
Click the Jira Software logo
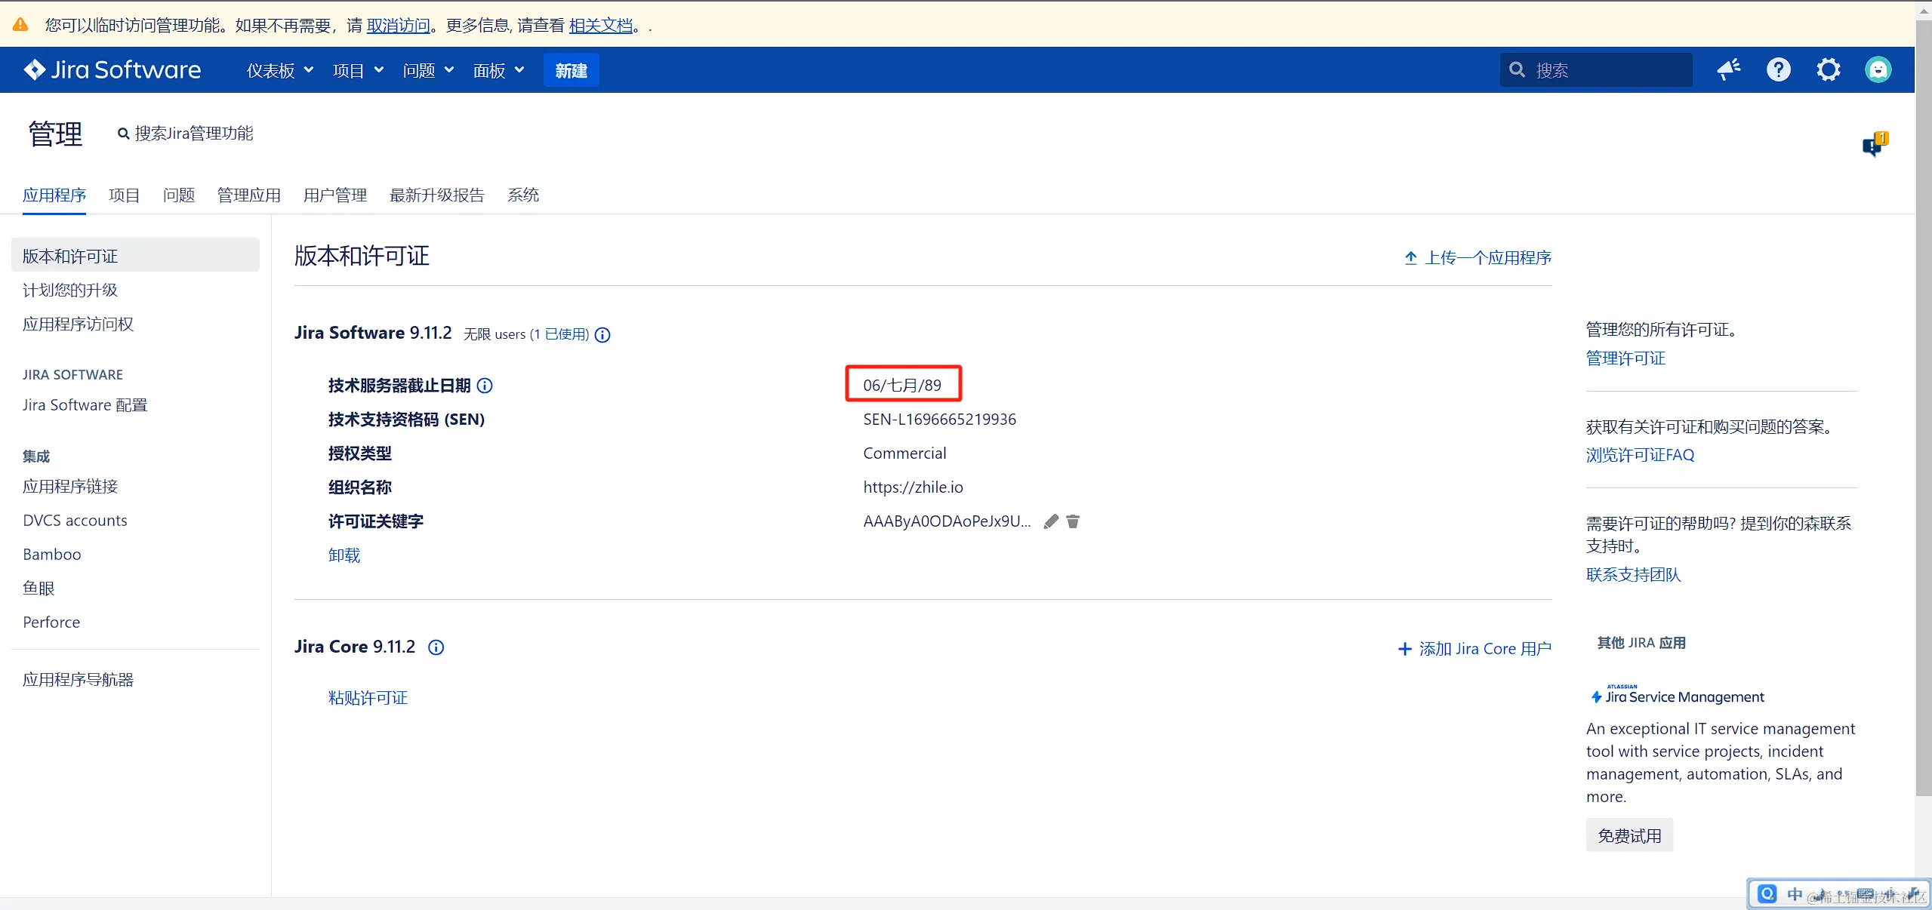click(x=112, y=70)
